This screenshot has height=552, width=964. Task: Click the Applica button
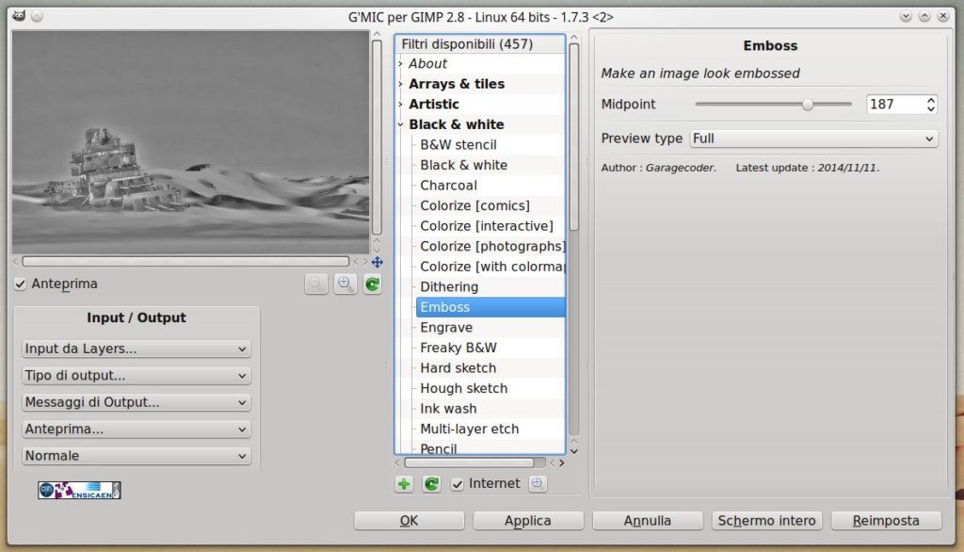pyautogui.click(x=528, y=521)
